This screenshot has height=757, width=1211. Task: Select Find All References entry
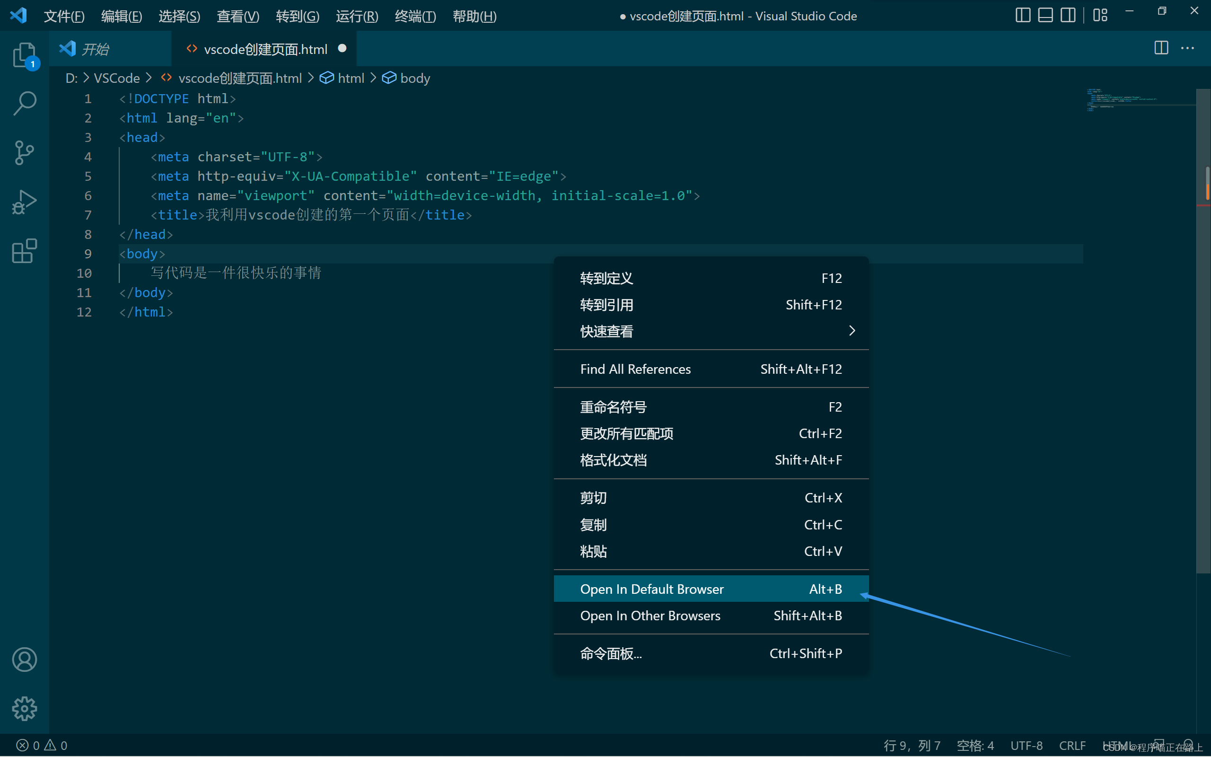coord(711,369)
